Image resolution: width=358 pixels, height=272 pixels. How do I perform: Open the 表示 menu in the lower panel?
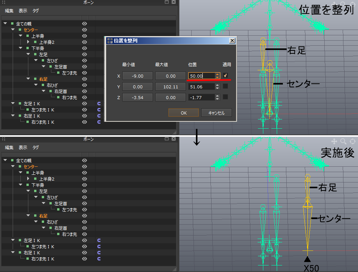pyautogui.click(x=23, y=148)
